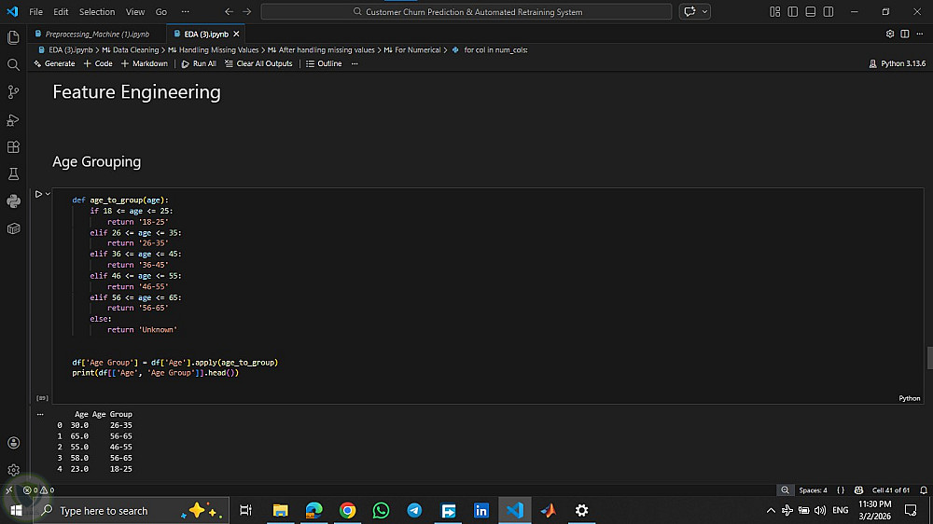Customize layout from title bar icon
Viewport: 933px width, 524px height.
pos(774,11)
